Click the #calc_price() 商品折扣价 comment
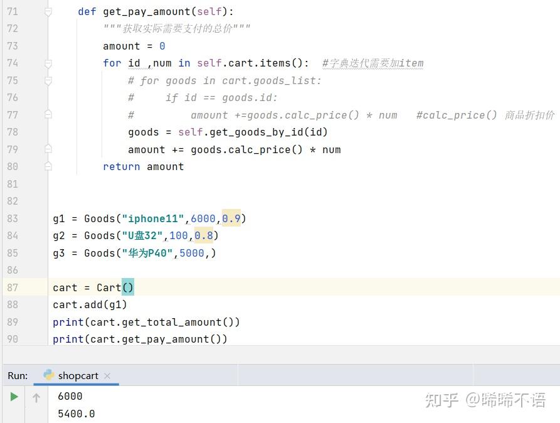This screenshot has height=423, width=560. [485, 115]
